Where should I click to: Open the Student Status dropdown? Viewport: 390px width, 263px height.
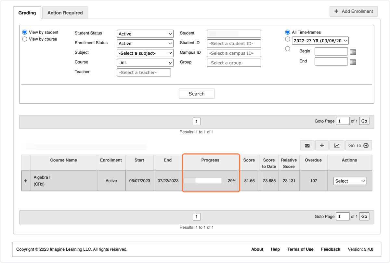click(x=145, y=34)
